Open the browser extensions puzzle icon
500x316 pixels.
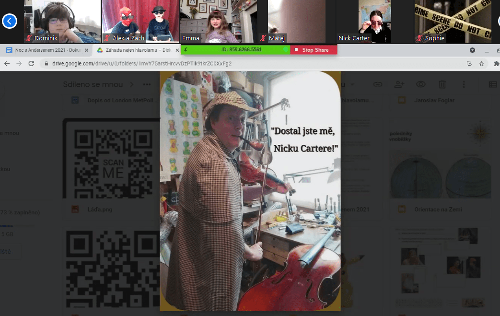point(496,63)
